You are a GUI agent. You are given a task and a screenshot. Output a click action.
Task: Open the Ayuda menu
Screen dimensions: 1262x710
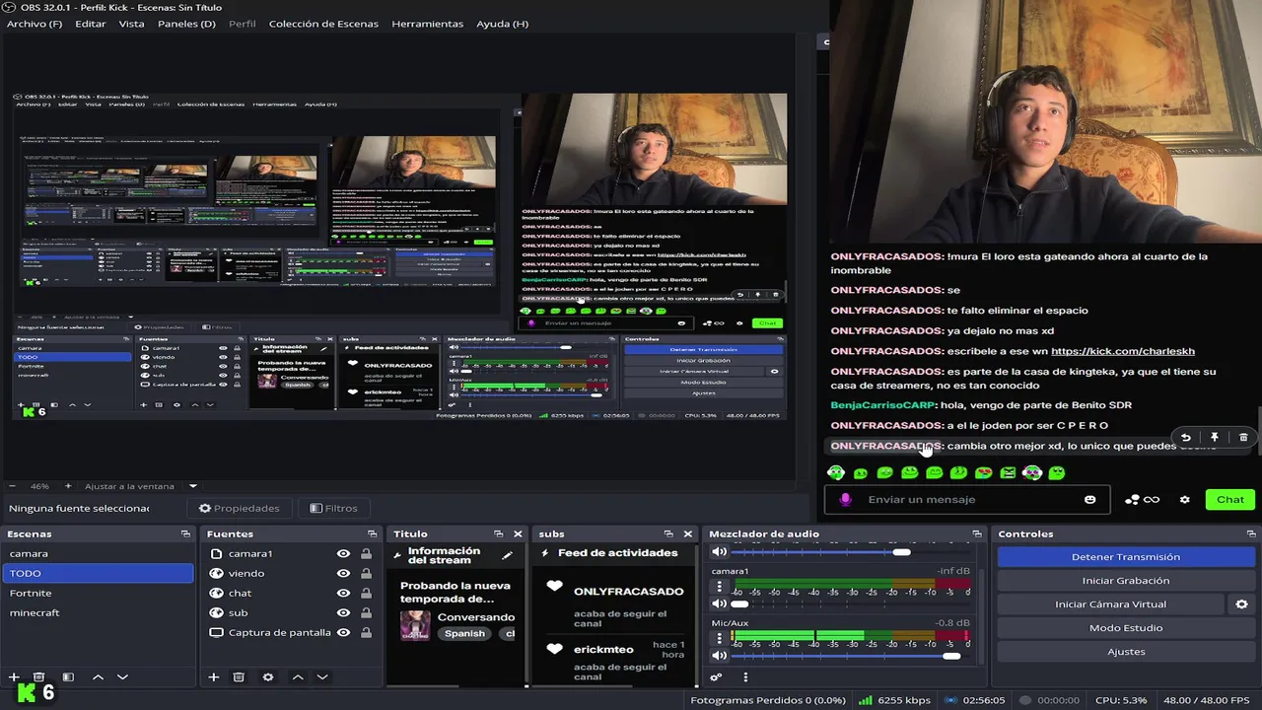click(503, 24)
